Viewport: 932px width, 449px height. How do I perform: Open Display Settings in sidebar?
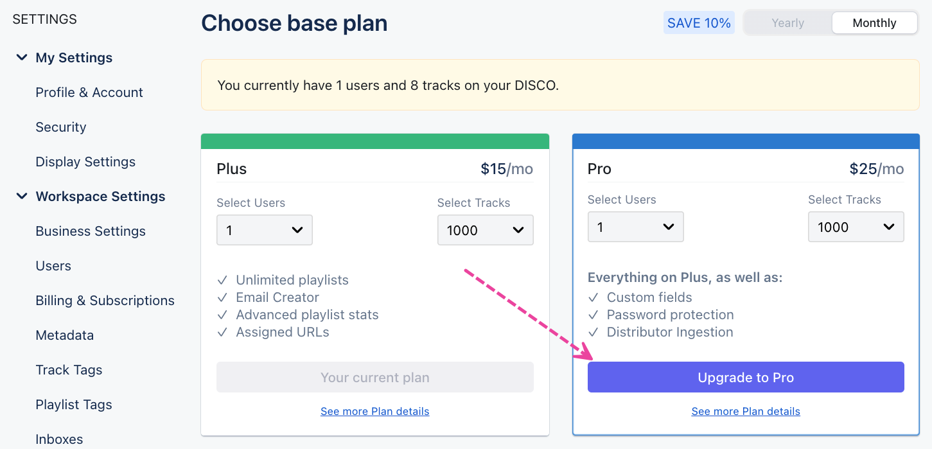pos(85,162)
